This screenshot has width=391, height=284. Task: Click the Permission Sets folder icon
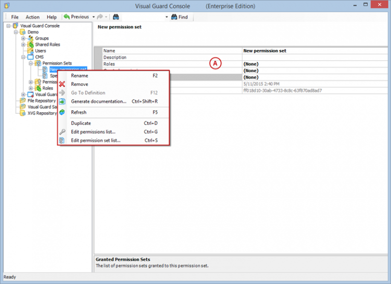38,63
